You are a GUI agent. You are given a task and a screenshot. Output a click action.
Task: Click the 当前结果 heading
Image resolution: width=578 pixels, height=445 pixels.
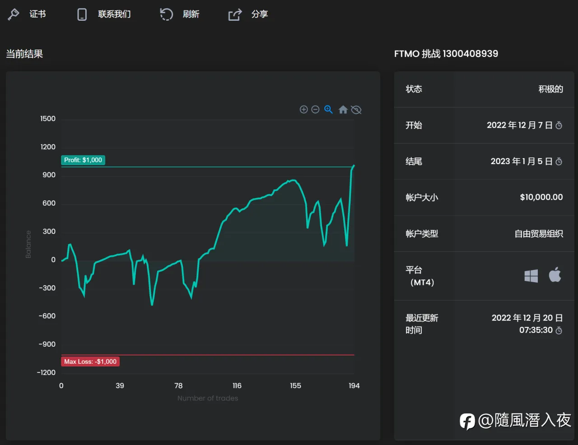24,54
